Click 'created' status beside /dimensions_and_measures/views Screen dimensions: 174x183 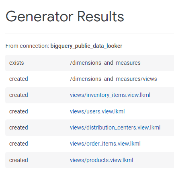point(18,79)
